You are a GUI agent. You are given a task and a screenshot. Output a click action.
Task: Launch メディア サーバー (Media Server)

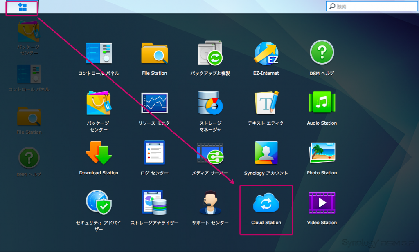pos(210,153)
